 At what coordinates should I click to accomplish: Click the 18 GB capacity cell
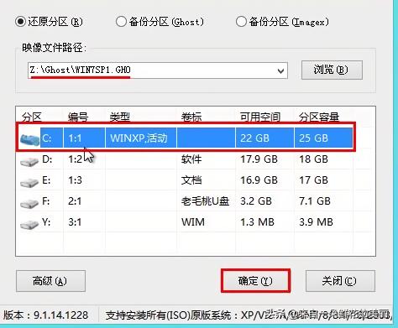pyautogui.click(x=313, y=159)
